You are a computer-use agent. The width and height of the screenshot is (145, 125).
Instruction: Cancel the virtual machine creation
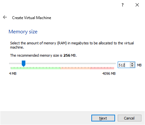tap(129, 118)
